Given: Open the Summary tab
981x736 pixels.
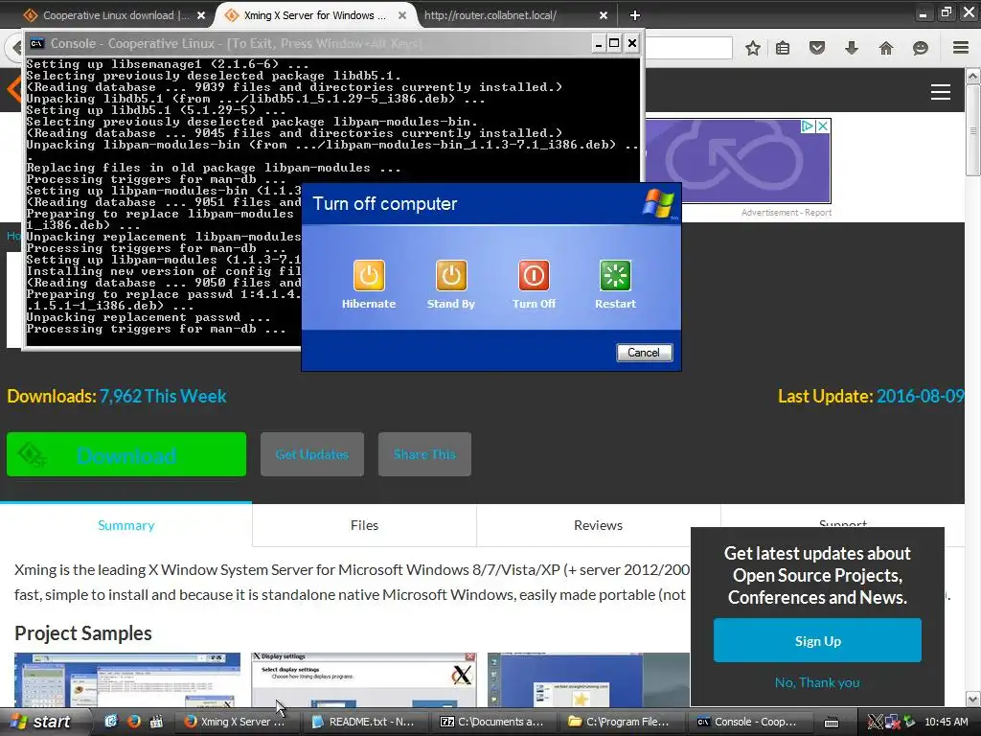Looking at the screenshot, I should pyautogui.click(x=125, y=525).
